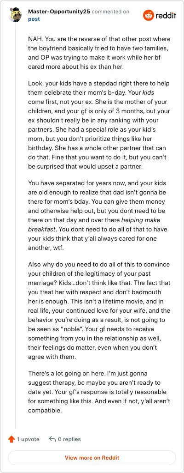Select the "1 upvote" count label
The width and height of the screenshot is (184, 473).
tap(28, 439)
